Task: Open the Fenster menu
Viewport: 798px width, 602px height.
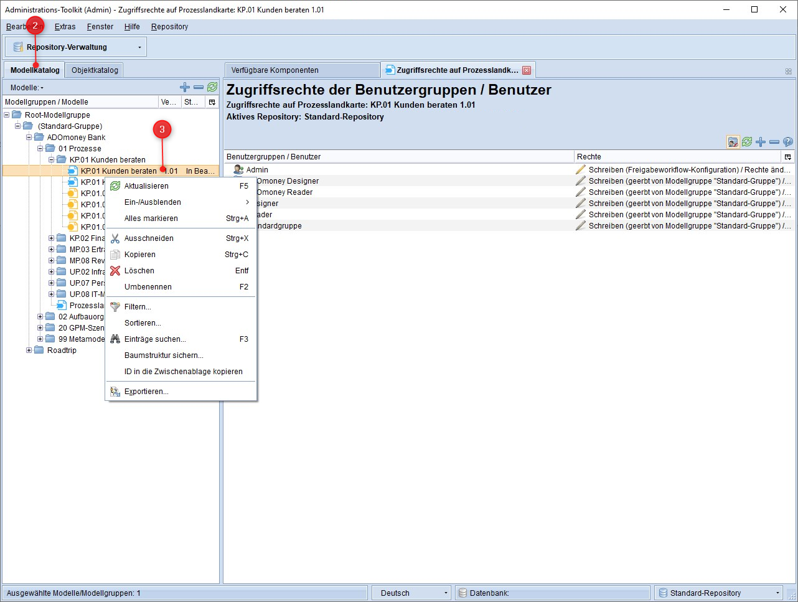Action: coord(100,27)
